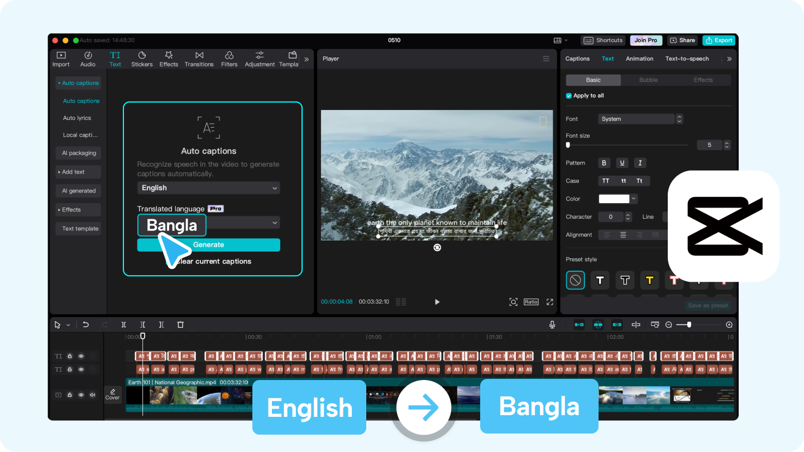804x452 pixels.
Task: Click the underline U pattern button
Action: coord(622,163)
